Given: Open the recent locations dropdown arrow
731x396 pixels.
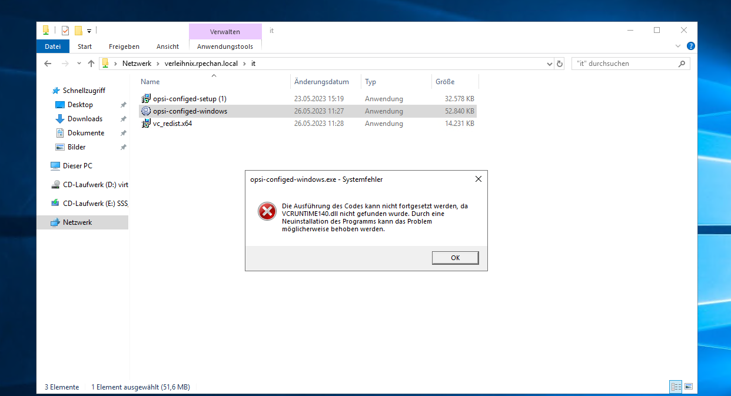Looking at the screenshot, I should [x=78, y=64].
